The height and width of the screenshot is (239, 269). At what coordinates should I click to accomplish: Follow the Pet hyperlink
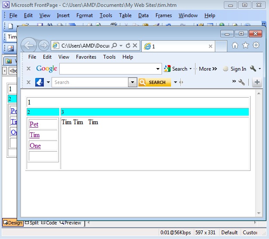[x=34, y=124]
